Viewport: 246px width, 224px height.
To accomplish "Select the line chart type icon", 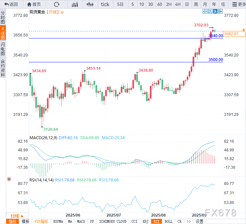I will pyautogui.click(x=75, y=4).
